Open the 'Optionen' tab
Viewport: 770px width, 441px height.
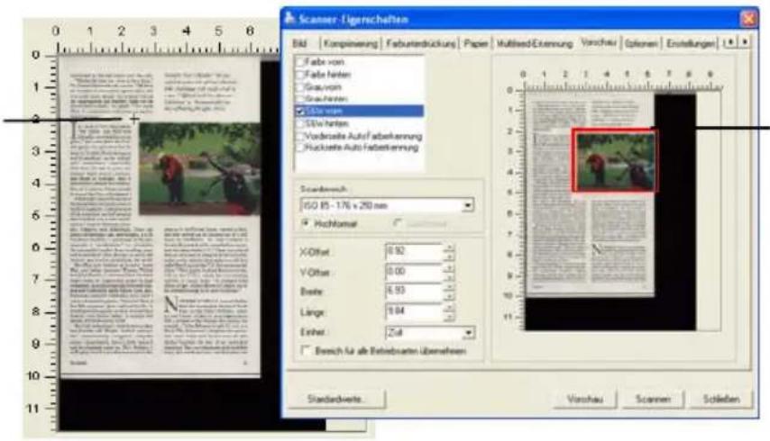point(641,43)
